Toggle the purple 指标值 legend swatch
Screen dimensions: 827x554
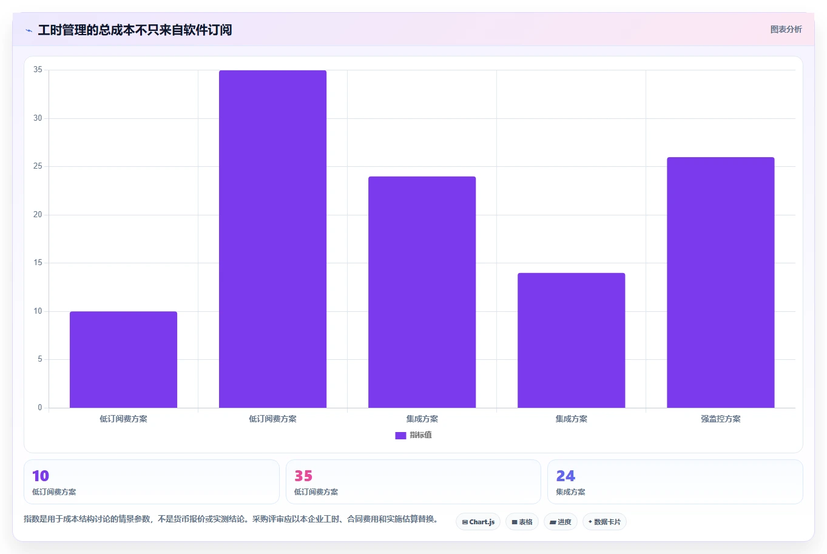400,435
